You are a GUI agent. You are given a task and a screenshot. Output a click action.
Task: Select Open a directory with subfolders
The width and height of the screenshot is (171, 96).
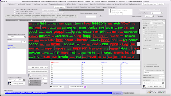pos(14,10)
